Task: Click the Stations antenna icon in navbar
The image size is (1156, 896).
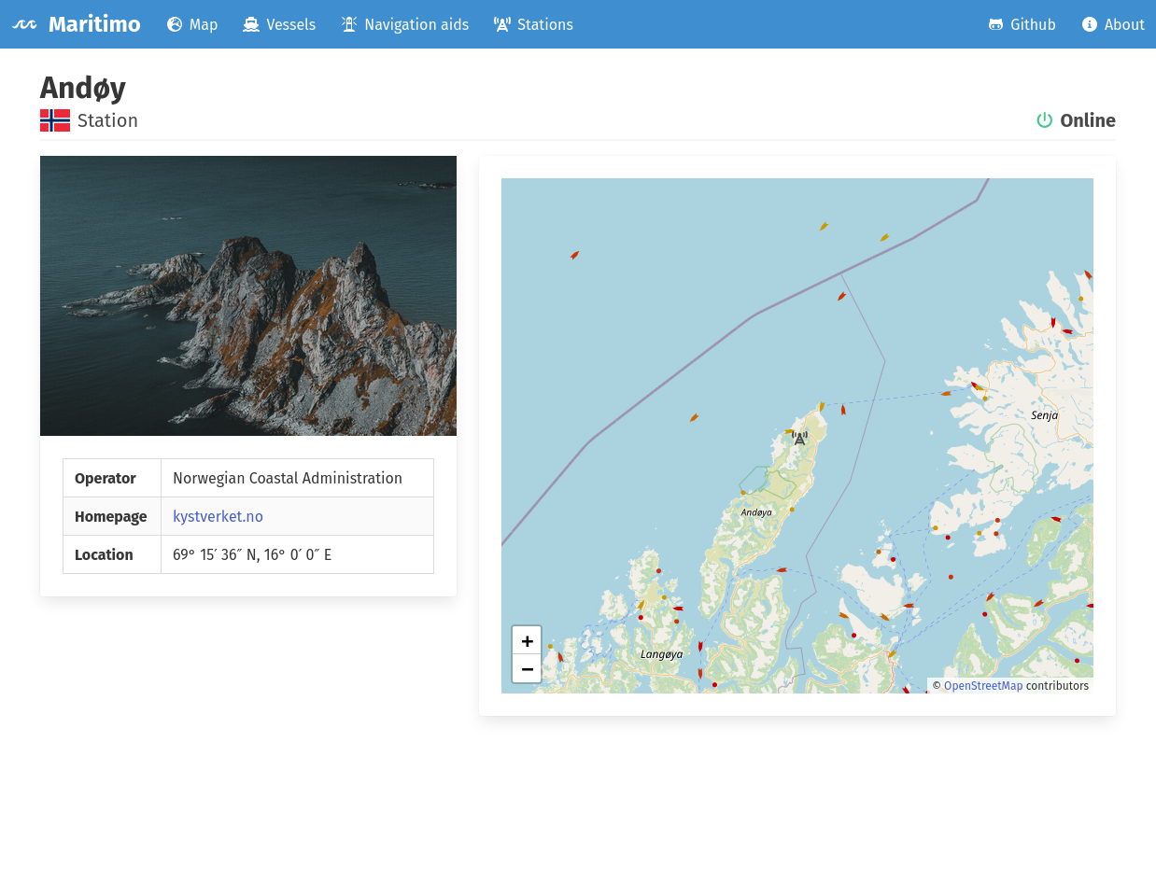Action: tap(503, 24)
